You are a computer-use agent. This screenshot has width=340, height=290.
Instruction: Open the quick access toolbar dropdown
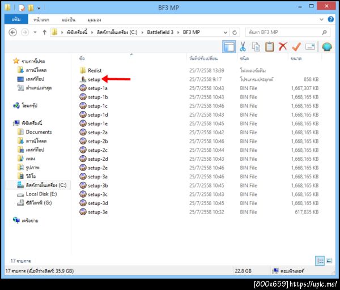[39, 8]
